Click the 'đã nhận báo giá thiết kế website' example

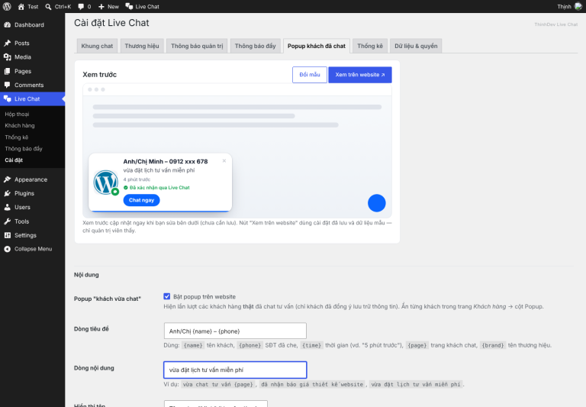312,384
